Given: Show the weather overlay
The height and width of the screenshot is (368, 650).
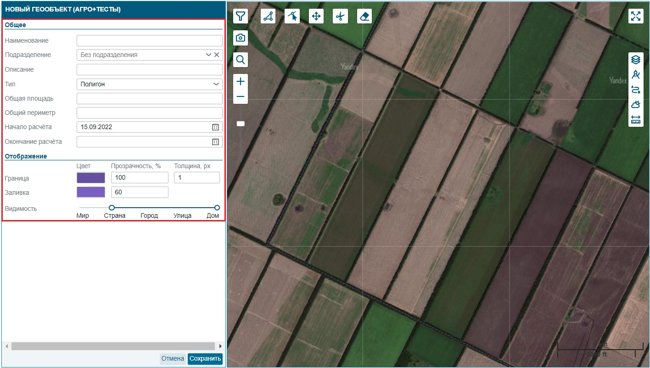Looking at the screenshot, I should 635,105.
